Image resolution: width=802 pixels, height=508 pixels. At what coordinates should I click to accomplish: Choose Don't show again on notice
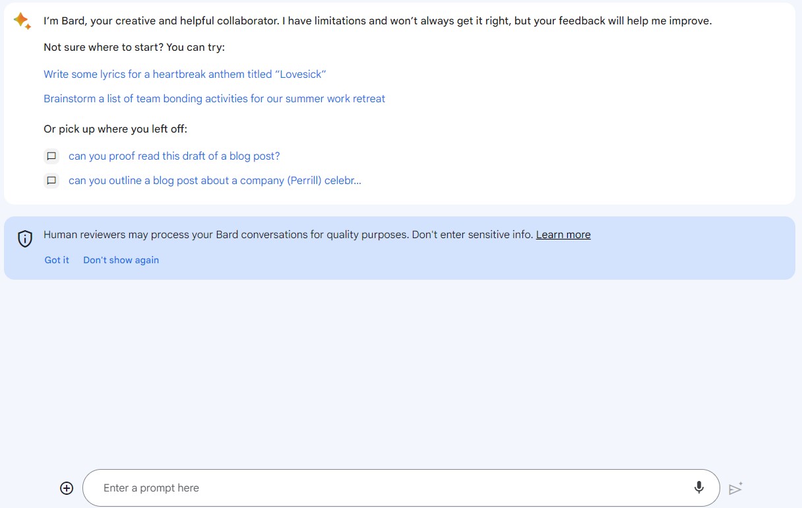tap(121, 260)
